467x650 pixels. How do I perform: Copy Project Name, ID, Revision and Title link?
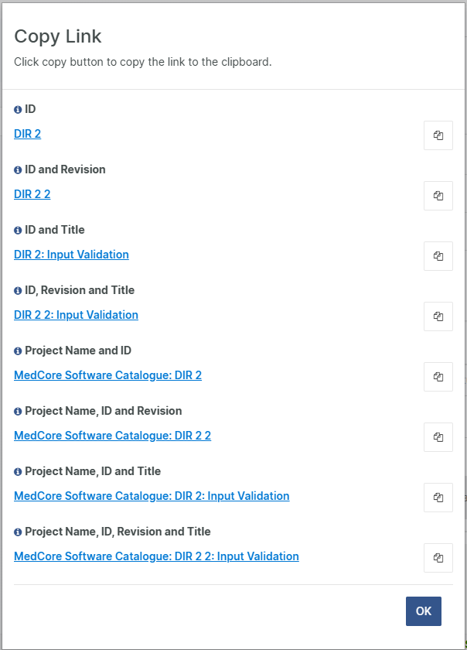tap(438, 558)
